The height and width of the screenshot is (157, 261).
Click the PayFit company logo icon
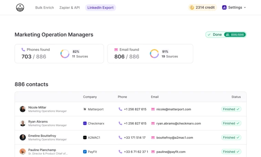85,151
